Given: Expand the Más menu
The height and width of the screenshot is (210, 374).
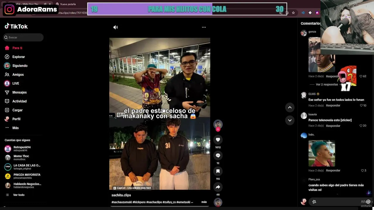Looking at the screenshot, I should point(15,128).
